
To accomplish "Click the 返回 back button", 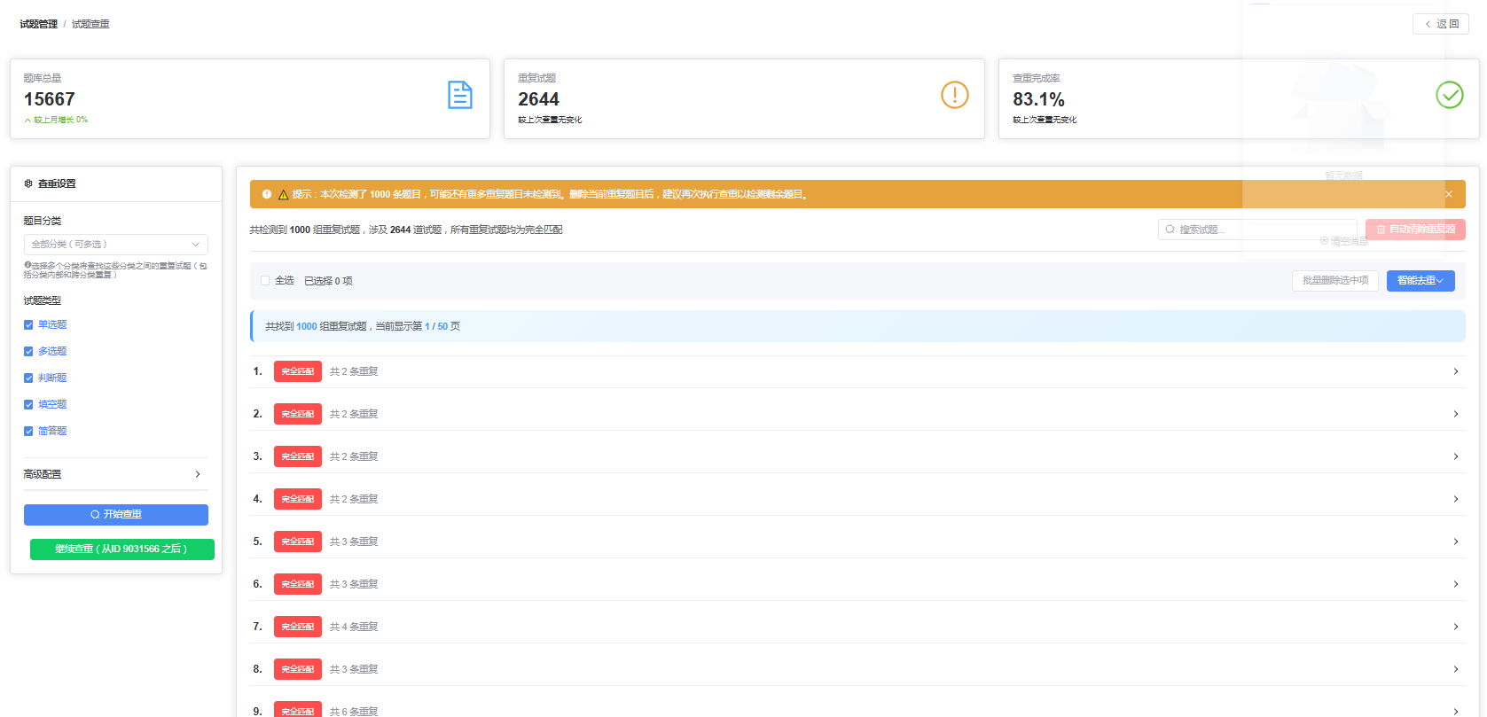I will (x=1440, y=24).
